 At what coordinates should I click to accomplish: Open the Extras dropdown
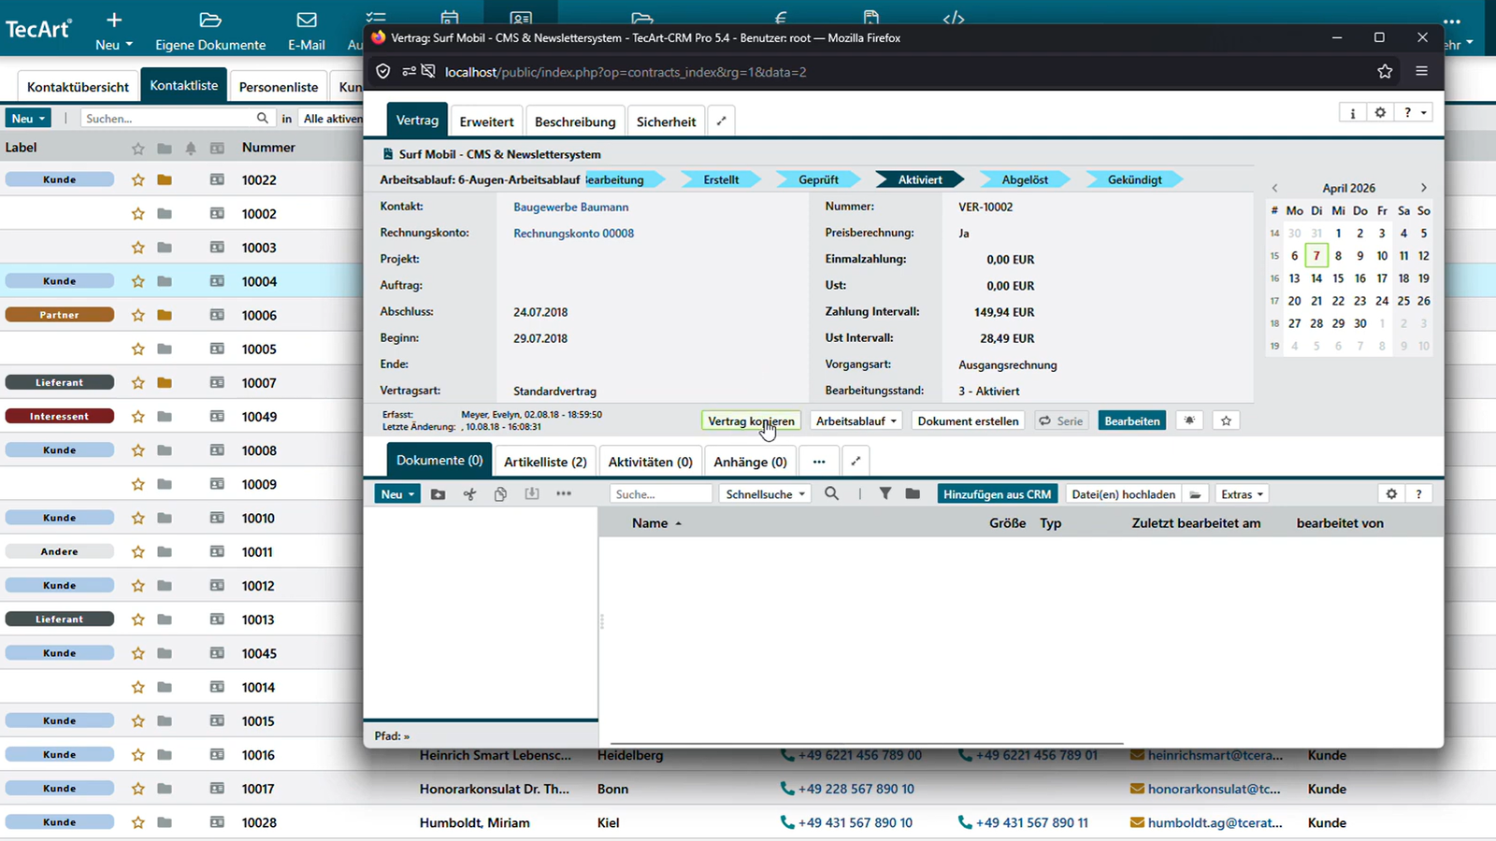click(x=1242, y=494)
